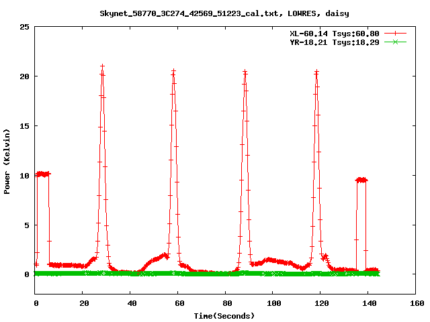The height and width of the screenshot is (322, 430).
Task: Click the Time(Seconds) axis label
Action: (x=224, y=316)
